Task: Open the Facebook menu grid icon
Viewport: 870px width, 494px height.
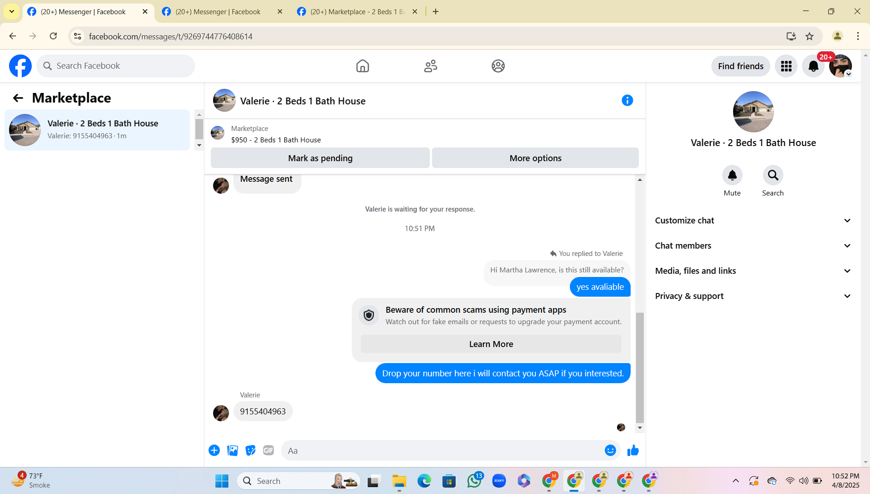Action: pos(786,66)
